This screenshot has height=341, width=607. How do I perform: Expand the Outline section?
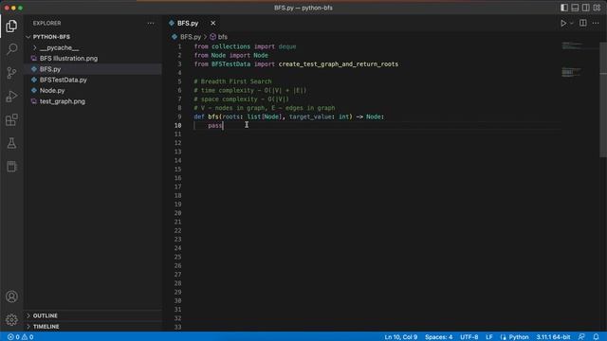pos(45,315)
